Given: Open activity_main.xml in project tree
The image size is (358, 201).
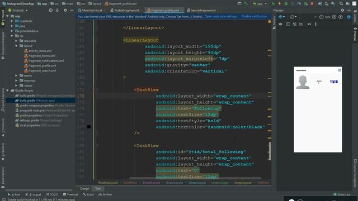Looking at the screenshot, I should coord(38,51).
